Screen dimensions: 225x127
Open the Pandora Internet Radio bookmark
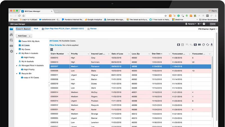[73, 19]
